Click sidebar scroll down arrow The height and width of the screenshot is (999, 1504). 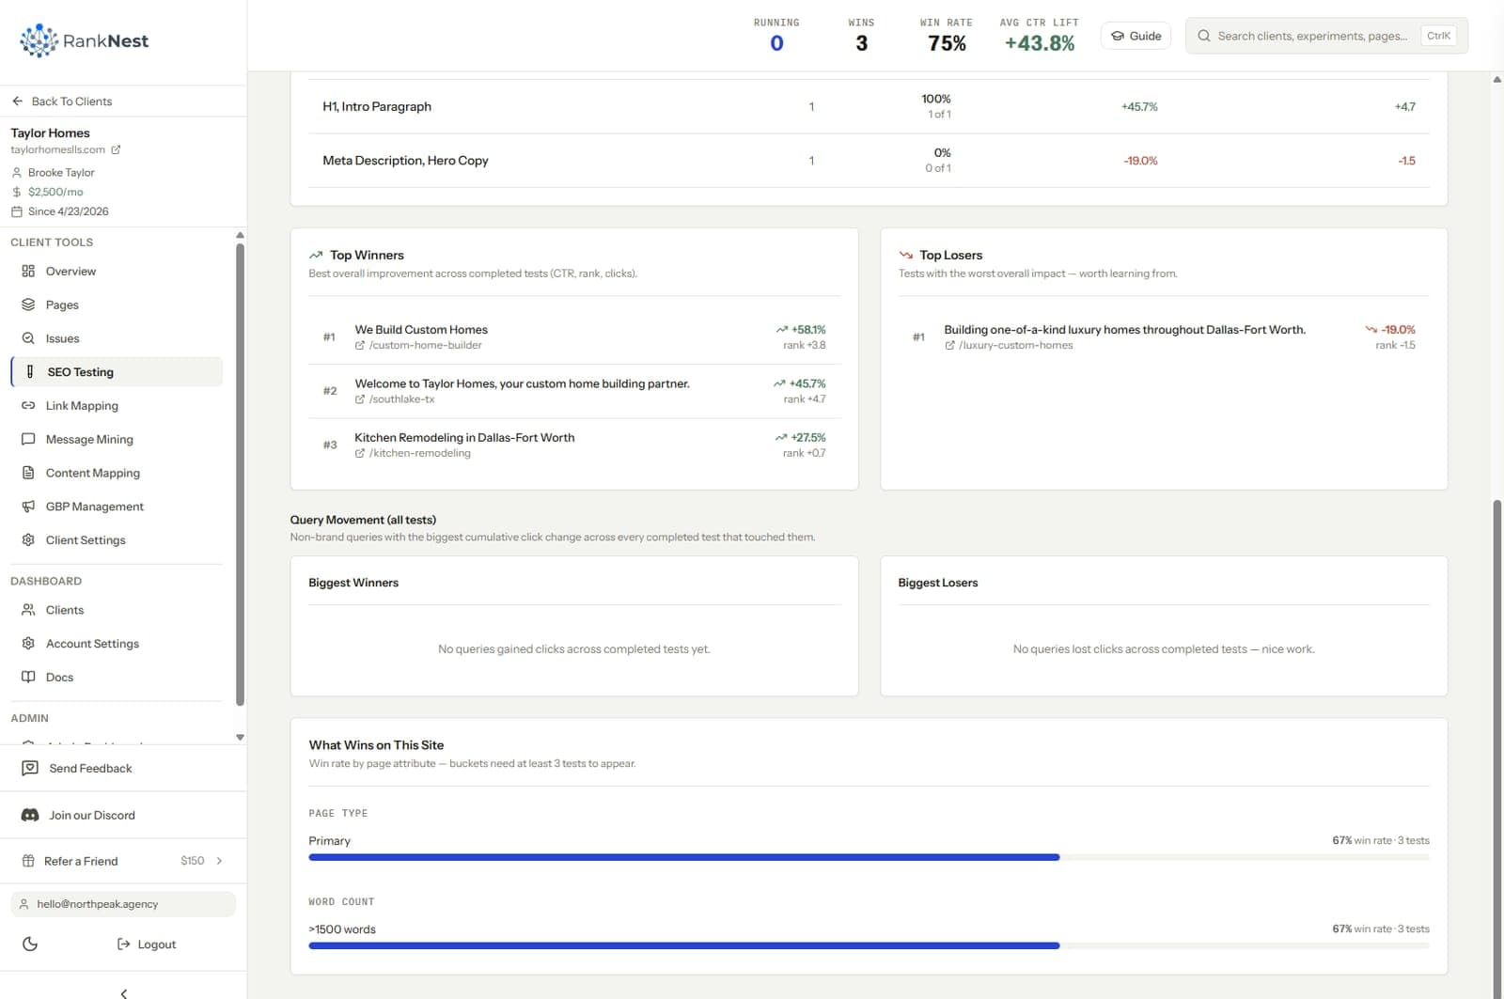click(x=240, y=738)
